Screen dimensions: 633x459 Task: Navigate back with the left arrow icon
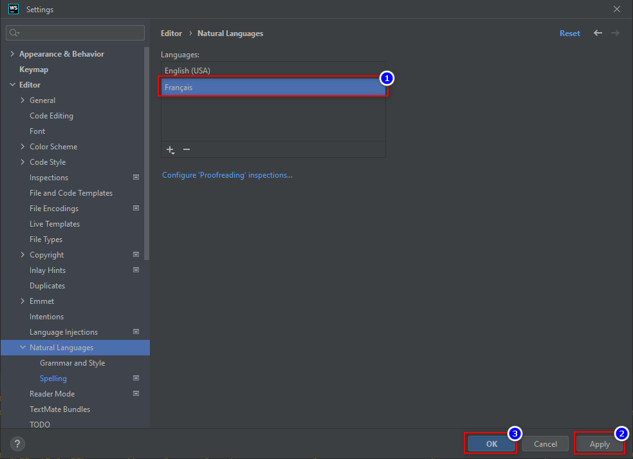(x=598, y=33)
